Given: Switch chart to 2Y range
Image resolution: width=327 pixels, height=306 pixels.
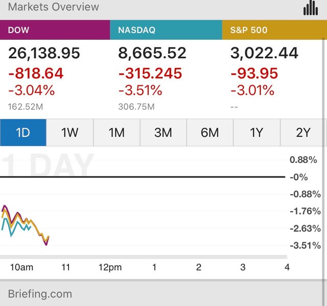Looking at the screenshot, I should click(x=303, y=133).
